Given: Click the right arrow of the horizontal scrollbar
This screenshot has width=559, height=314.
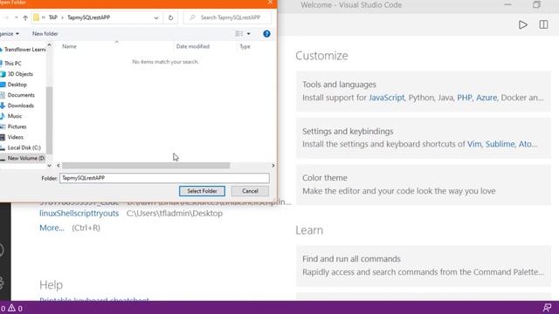Looking at the screenshot, I should (x=273, y=166).
